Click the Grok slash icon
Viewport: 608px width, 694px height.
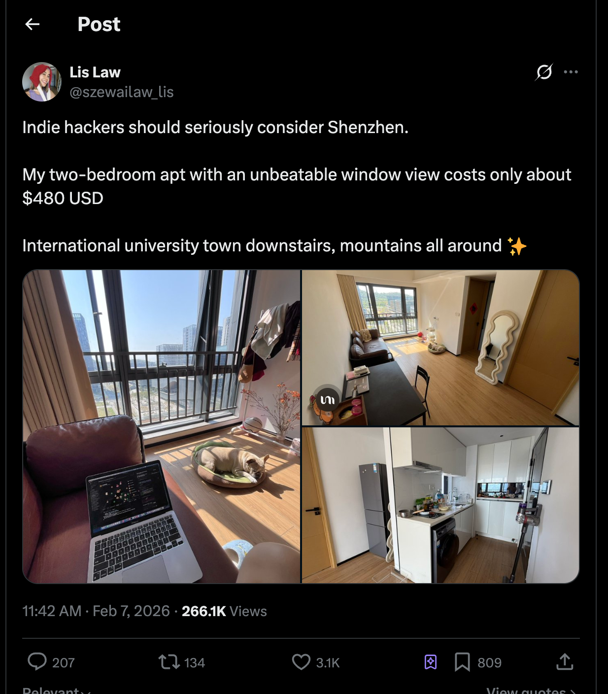pyautogui.click(x=544, y=72)
